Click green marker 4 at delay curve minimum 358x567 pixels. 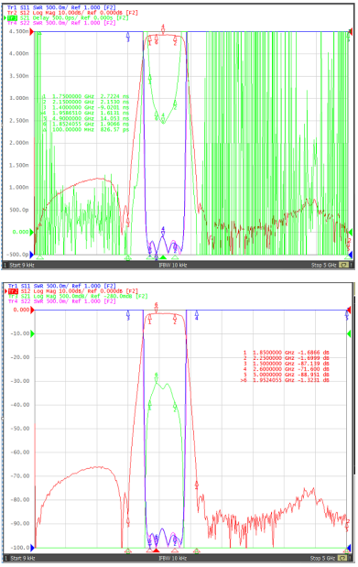pos(163,118)
